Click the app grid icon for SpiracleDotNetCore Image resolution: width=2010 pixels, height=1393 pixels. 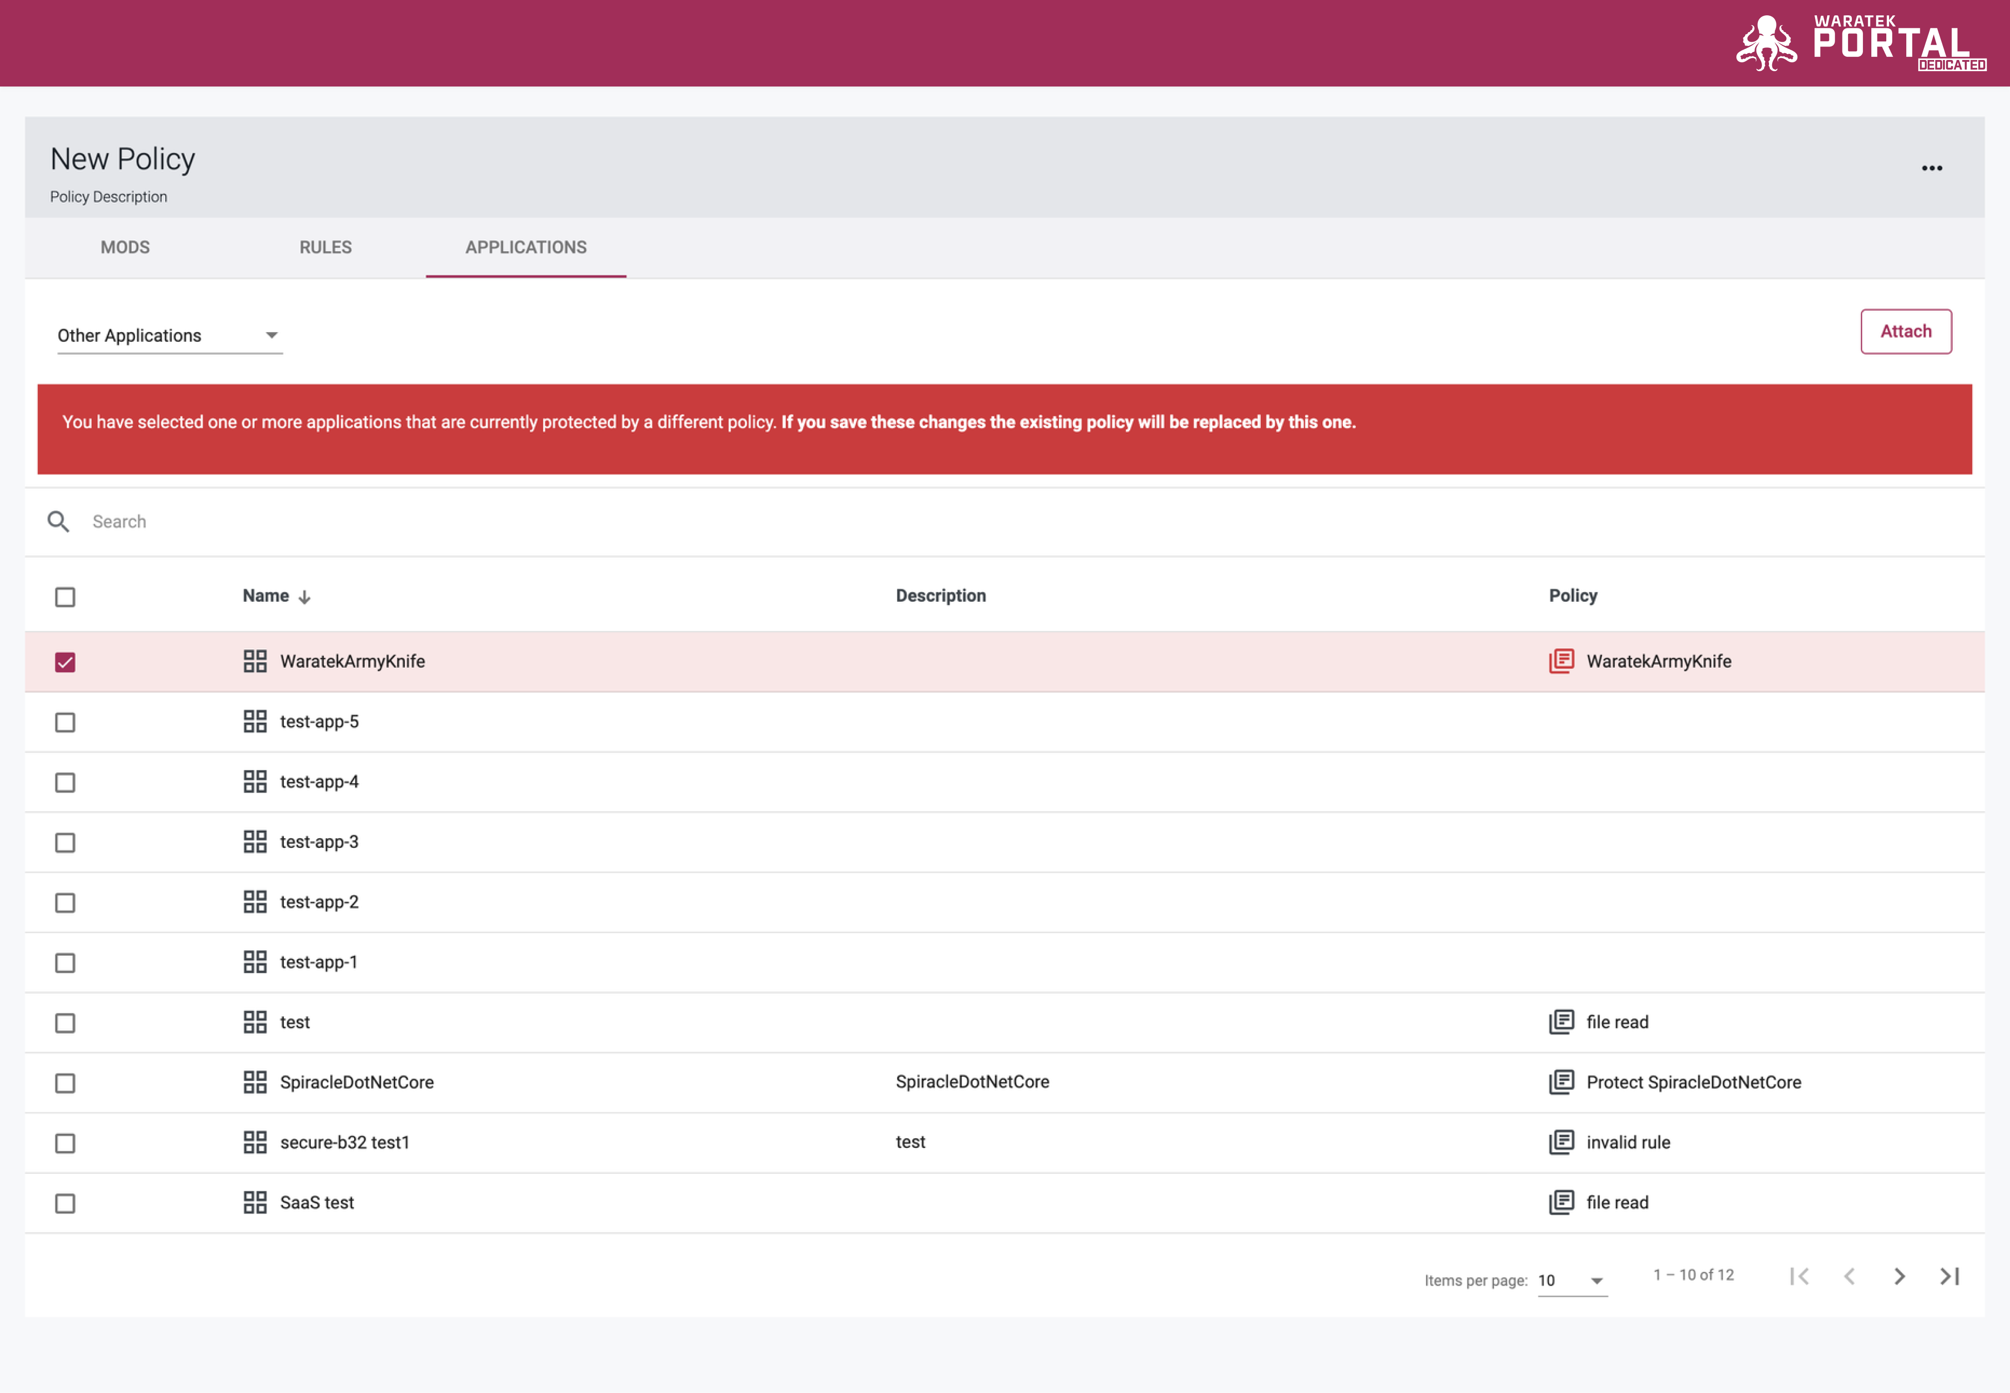pos(255,1083)
